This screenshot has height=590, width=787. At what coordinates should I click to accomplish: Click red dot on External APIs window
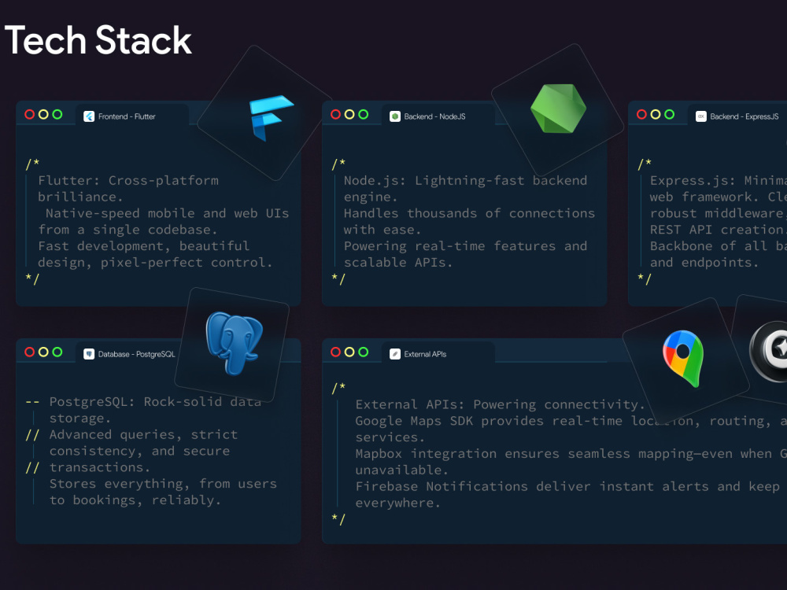point(336,352)
